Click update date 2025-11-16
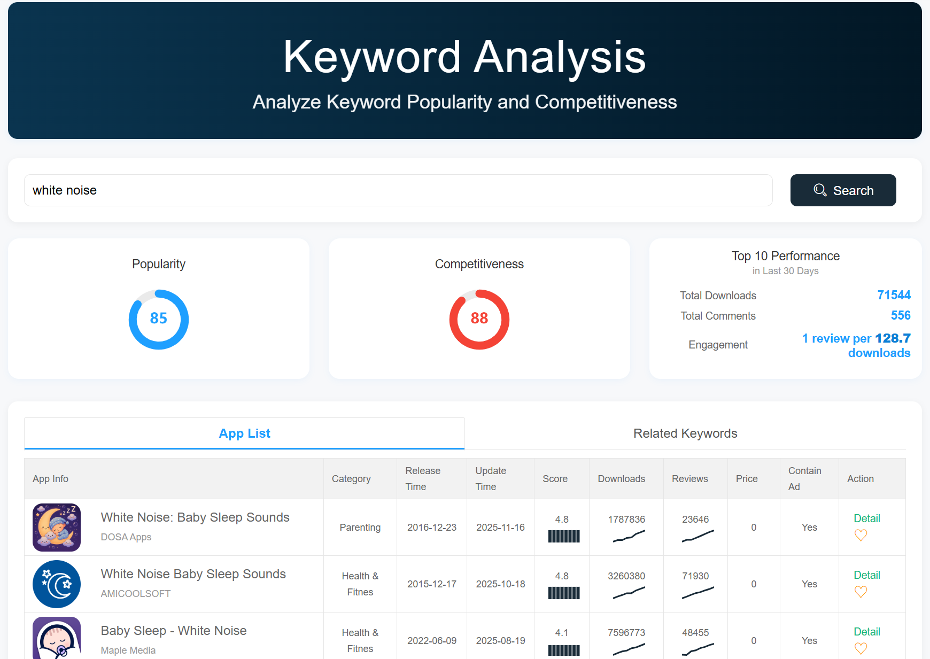Image resolution: width=930 pixels, height=659 pixels. click(x=500, y=528)
